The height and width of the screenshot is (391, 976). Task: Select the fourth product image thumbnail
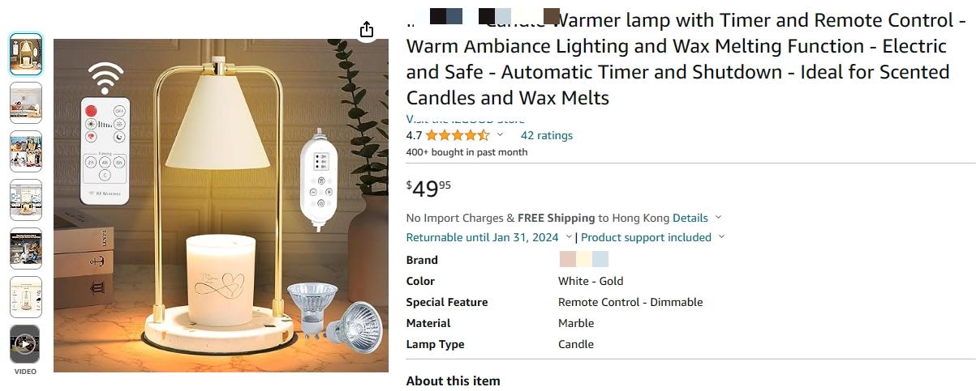click(26, 200)
